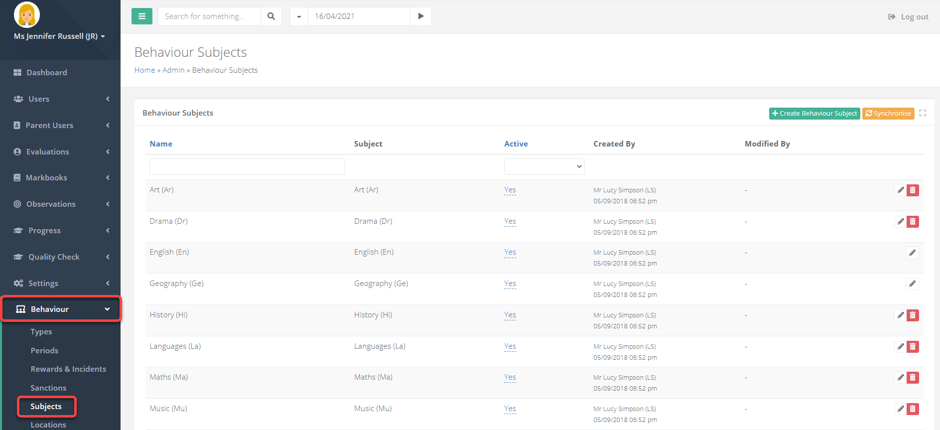940x430 pixels.
Task: Sort by the Name column
Action: tap(161, 143)
